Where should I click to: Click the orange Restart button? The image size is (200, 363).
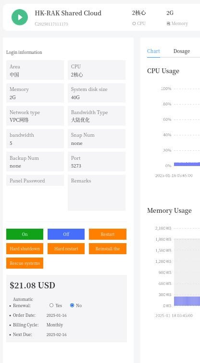coord(108,234)
